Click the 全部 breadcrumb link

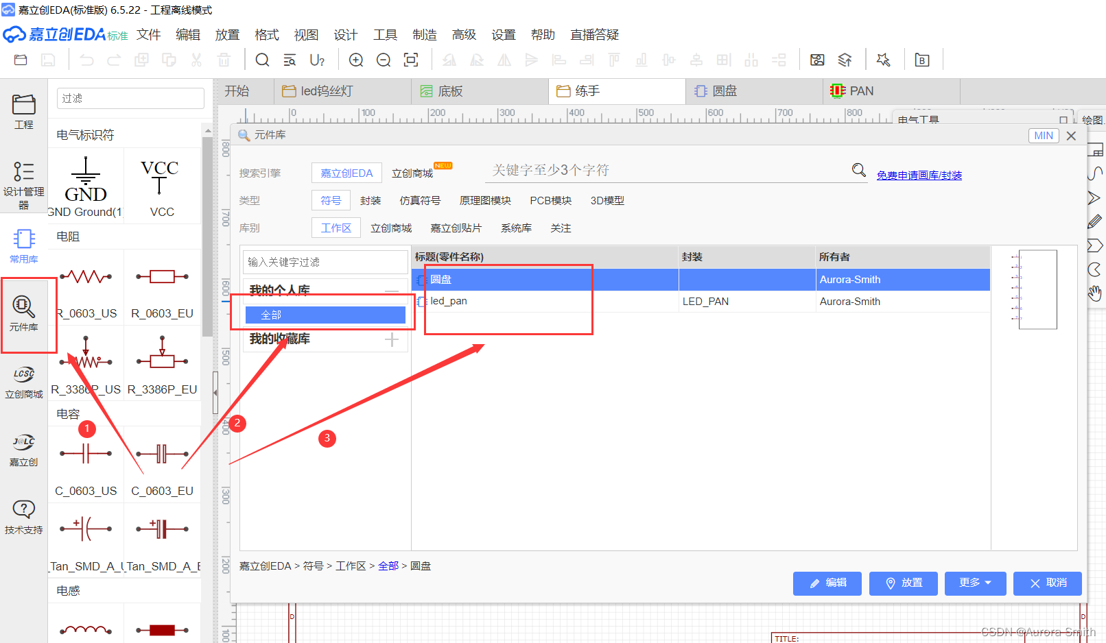click(x=388, y=566)
